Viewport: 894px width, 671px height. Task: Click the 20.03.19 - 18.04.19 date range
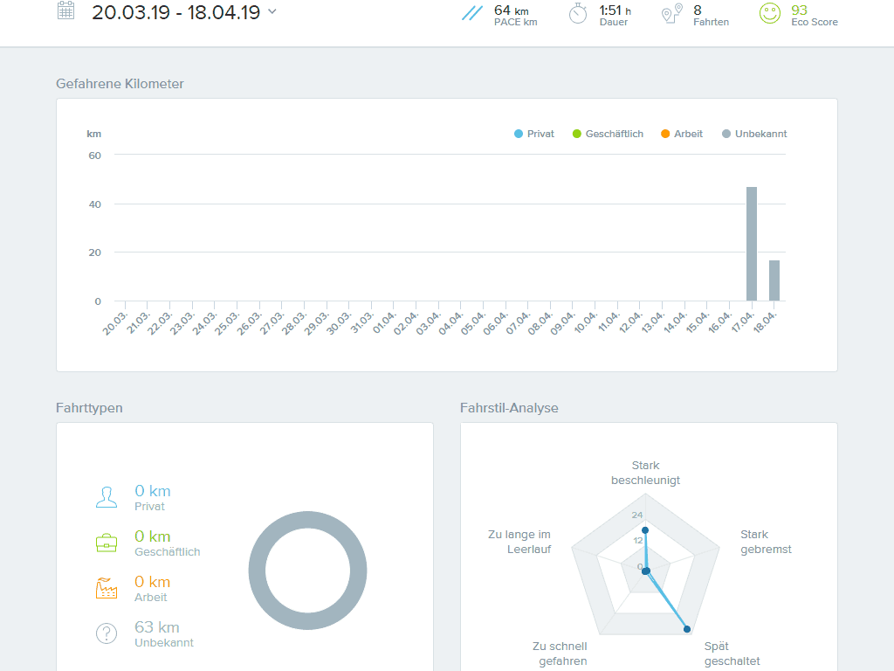(175, 12)
